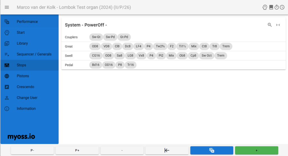Click the myoss.io logo
The width and height of the screenshot is (288, 156).
21,137
